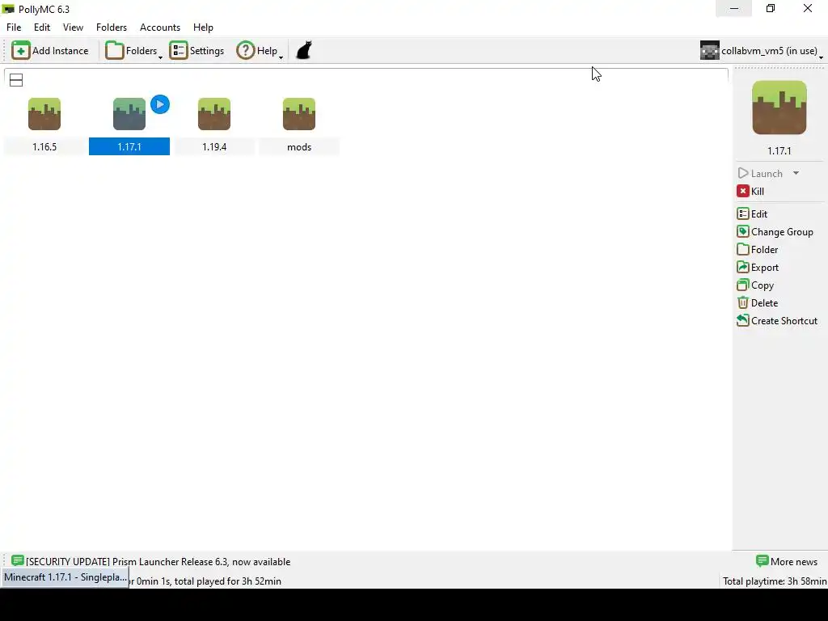Click Edit in the instance sidebar

753,213
